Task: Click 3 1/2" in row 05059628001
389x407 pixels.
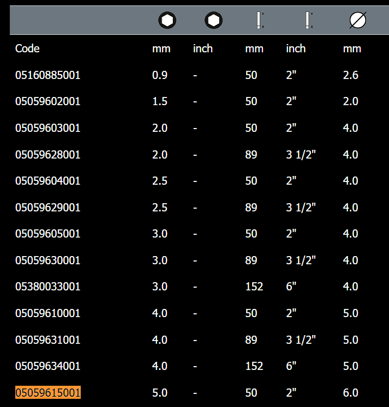Action: click(x=301, y=155)
